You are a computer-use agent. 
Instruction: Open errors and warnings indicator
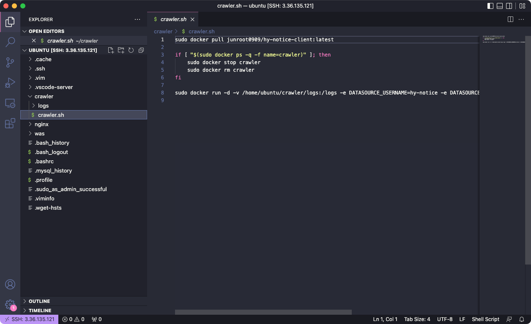pos(73,319)
